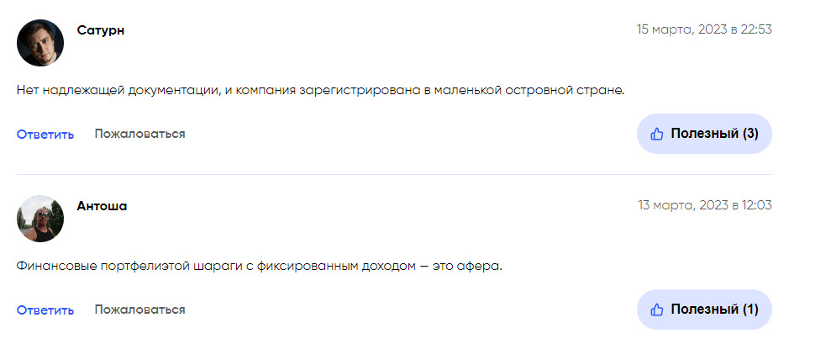The width and height of the screenshot is (831, 344).
Task: Report Антоша's comment with Пожаловаться
Action: (x=140, y=310)
